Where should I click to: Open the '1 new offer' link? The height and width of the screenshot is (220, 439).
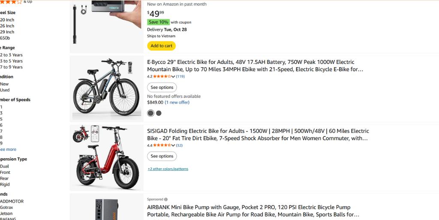coord(177,102)
